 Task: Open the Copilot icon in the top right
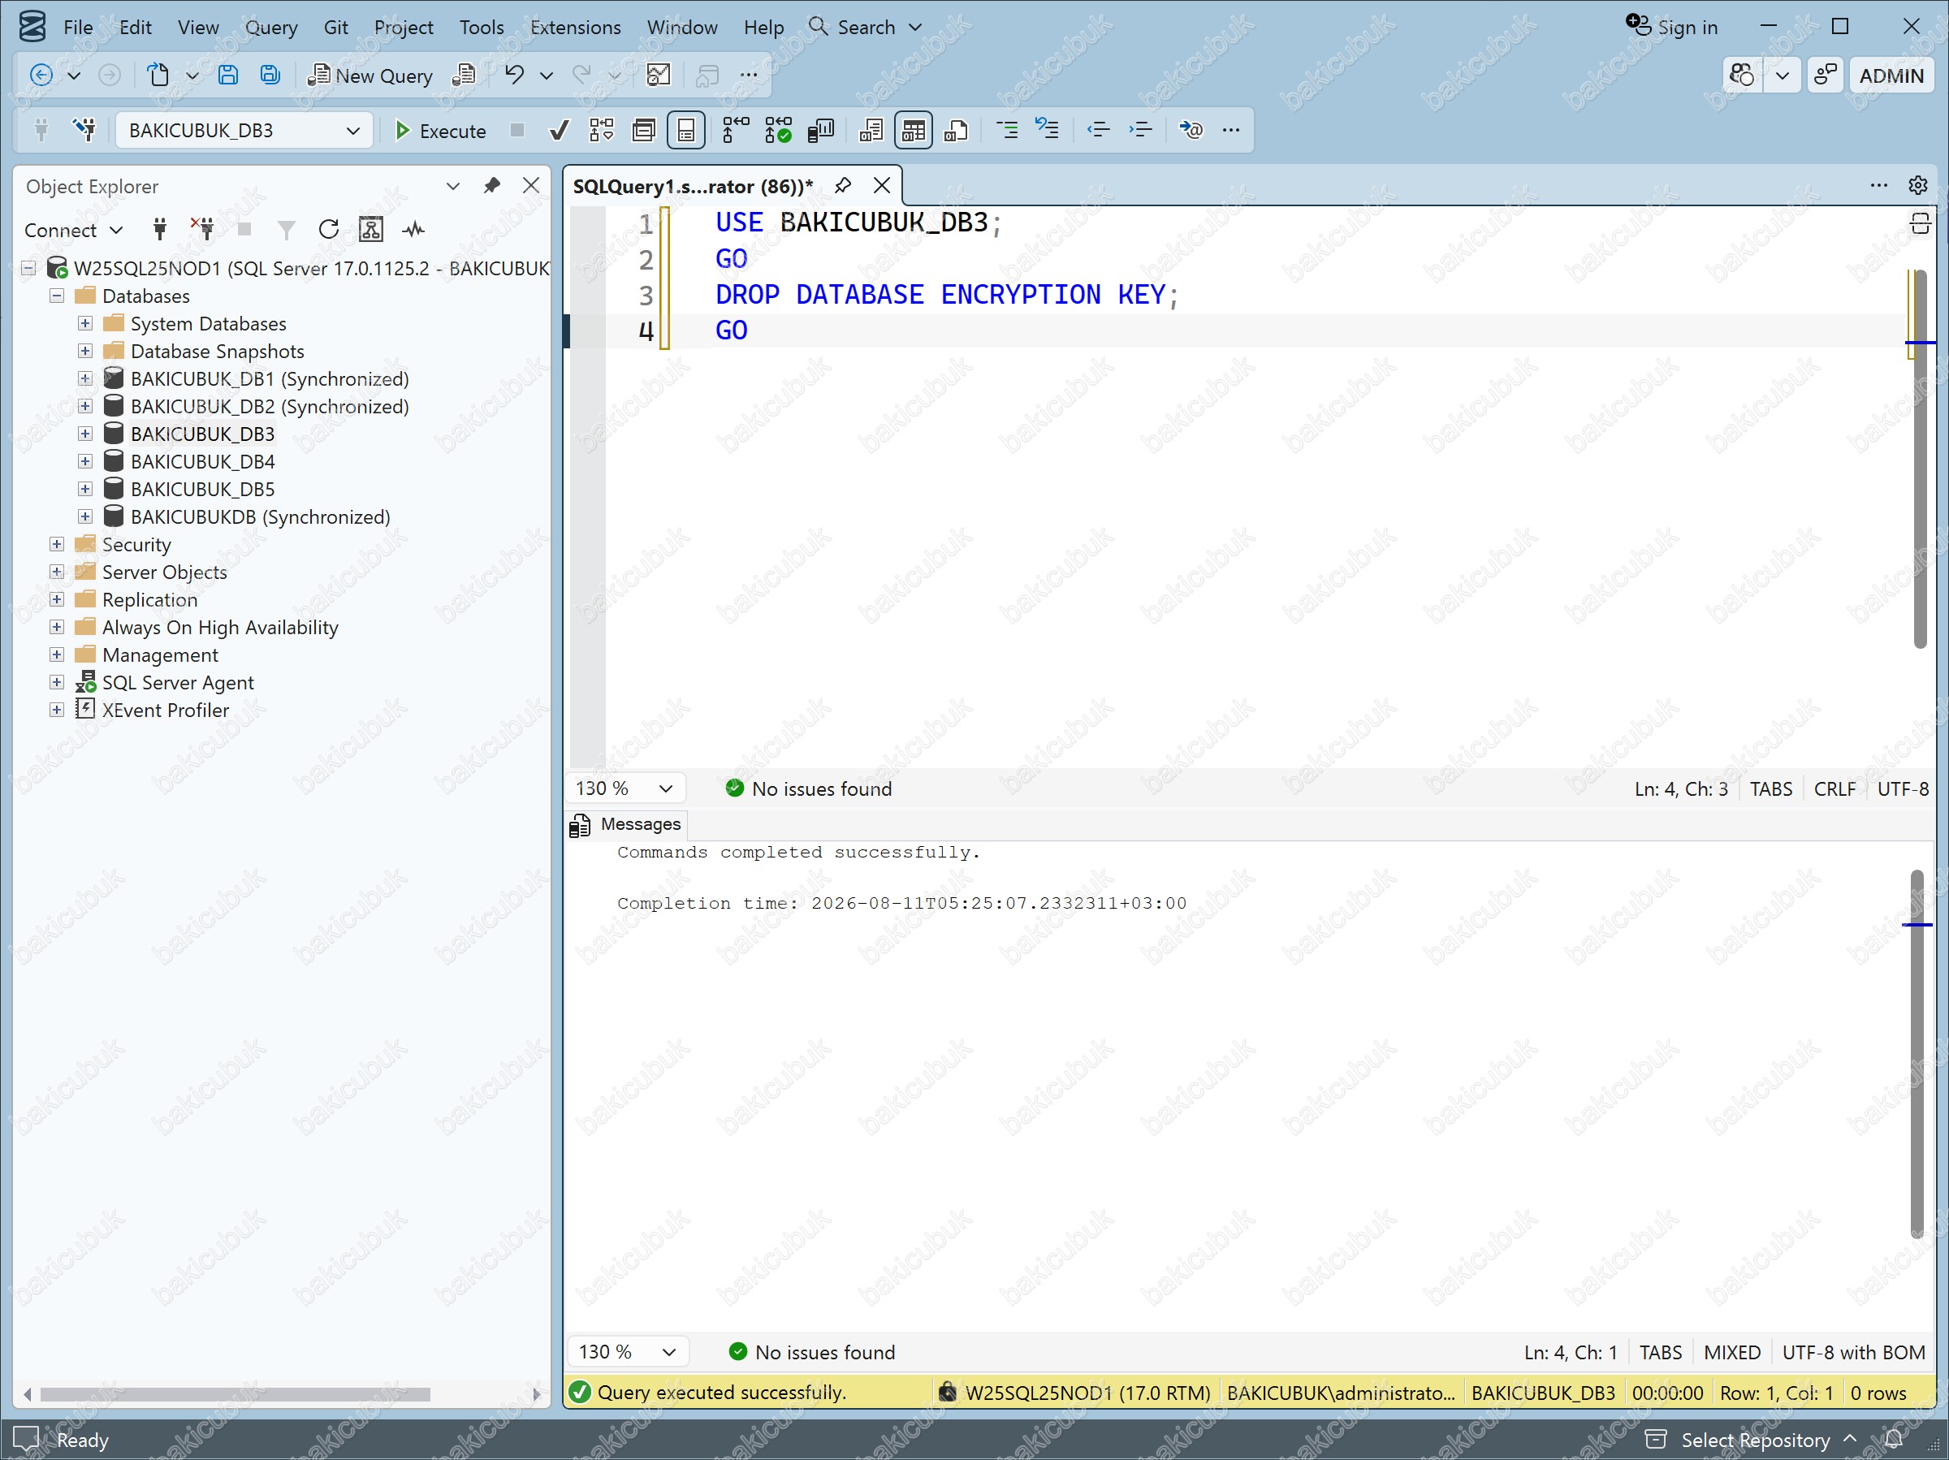point(1742,76)
